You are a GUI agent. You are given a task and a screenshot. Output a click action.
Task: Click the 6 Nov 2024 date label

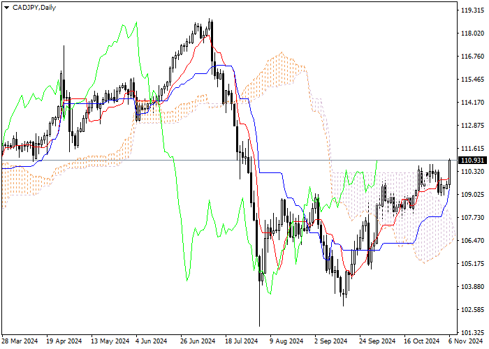pos(466,341)
